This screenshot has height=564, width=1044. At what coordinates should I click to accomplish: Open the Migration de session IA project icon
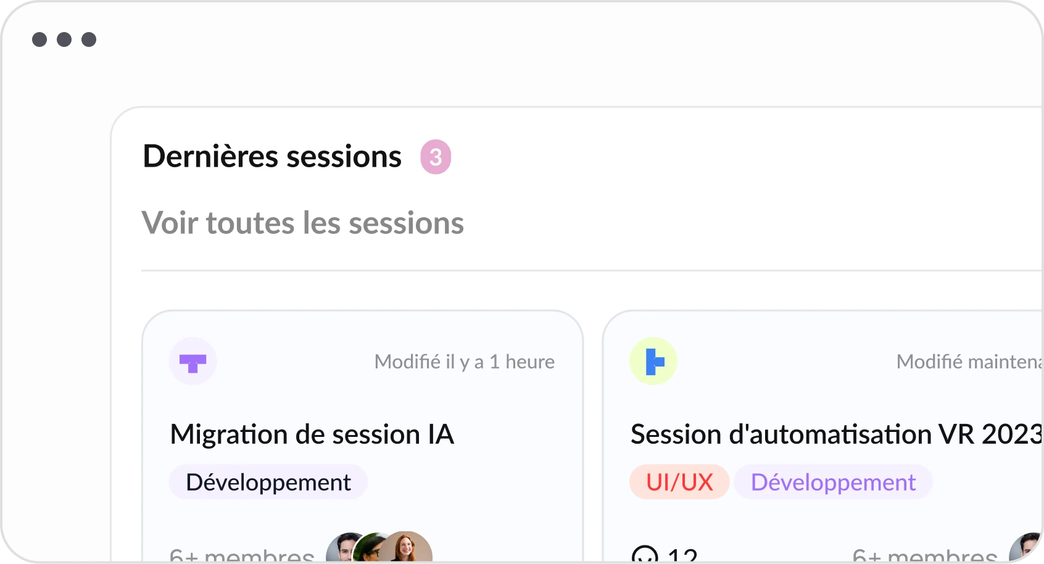click(193, 361)
